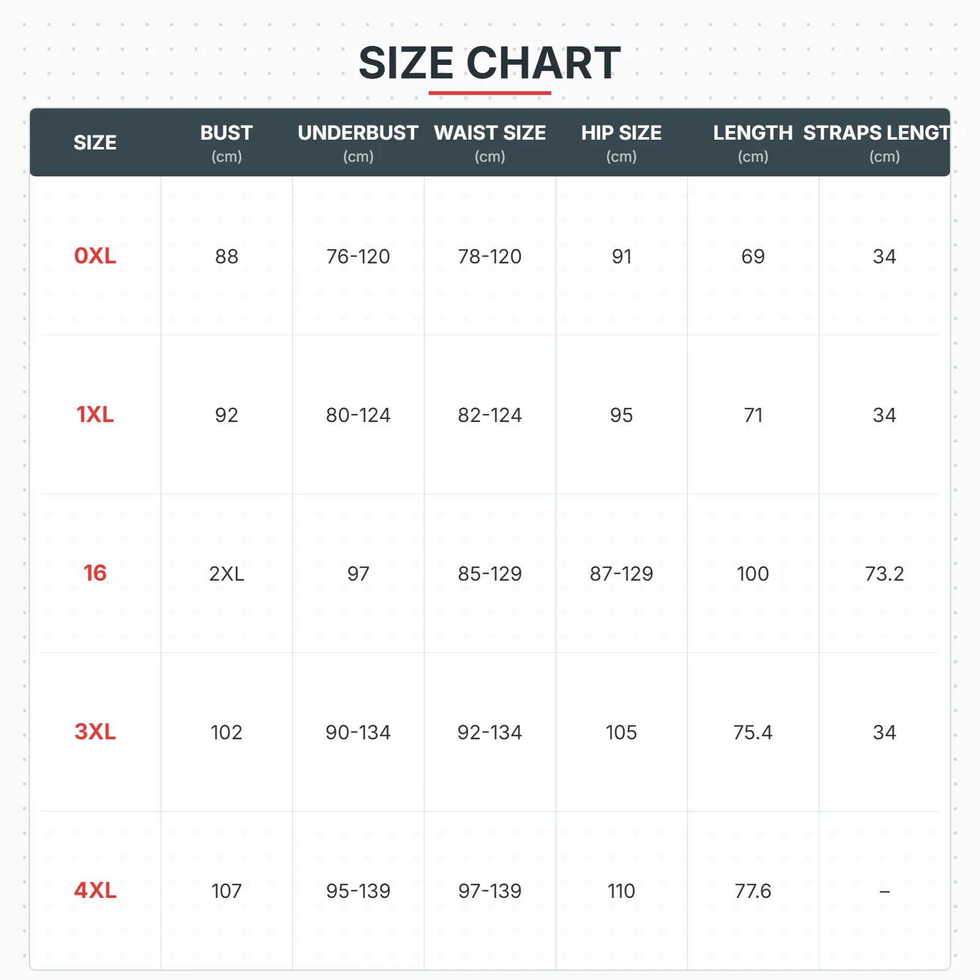Screen dimensions: 980x980
Task: Click the 105 hip size cell
Action: click(621, 733)
